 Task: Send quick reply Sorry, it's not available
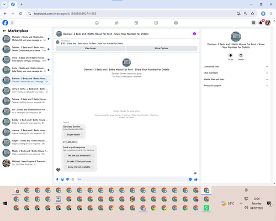(x=79, y=167)
